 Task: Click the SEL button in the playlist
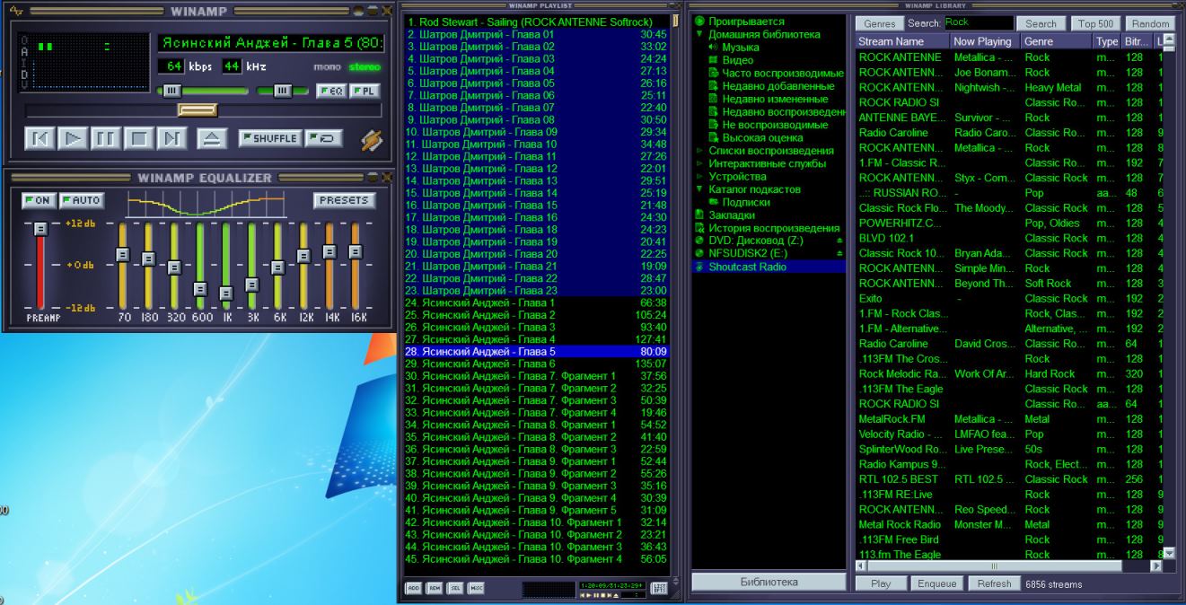[455, 588]
